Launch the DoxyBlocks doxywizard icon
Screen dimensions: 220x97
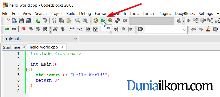point(56,29)
